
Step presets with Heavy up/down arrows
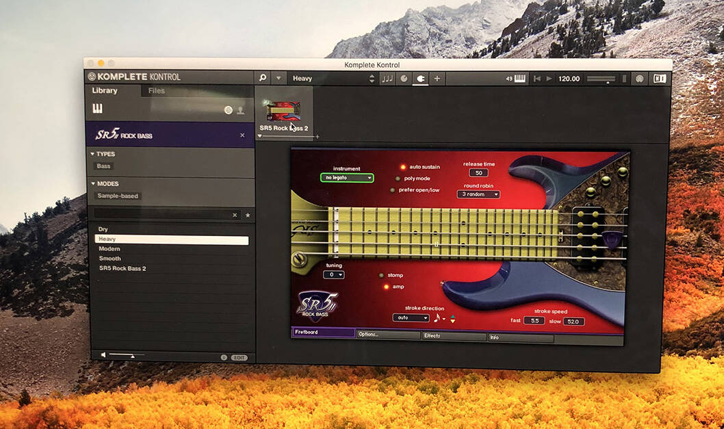tap(372, 79)
